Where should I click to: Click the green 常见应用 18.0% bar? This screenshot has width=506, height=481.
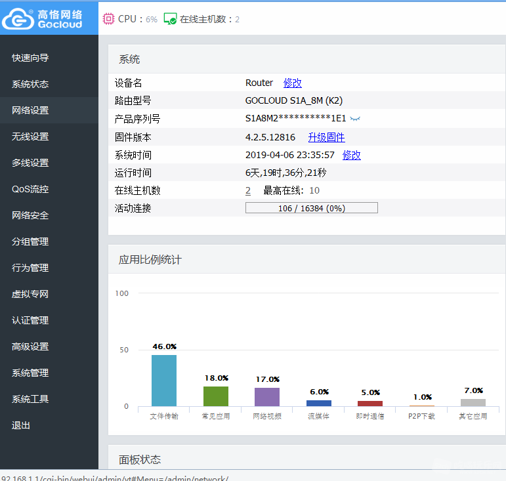point(215,396)
